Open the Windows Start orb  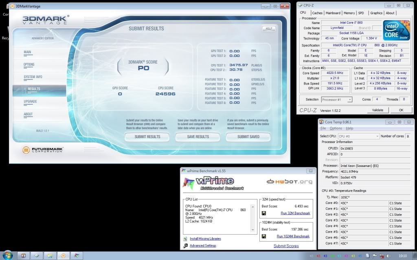[7, 256]
